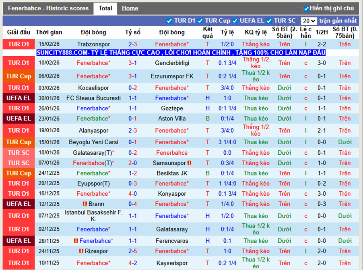
Task: Click red card icon next to Samsunspor
Action: pos(189,163)
